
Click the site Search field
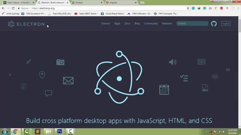click(192, 23)
